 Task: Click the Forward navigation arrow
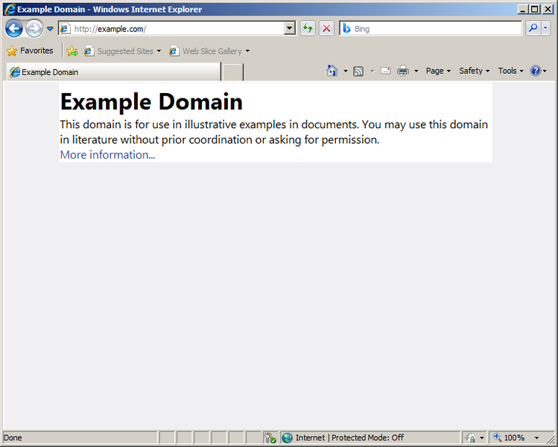pos(34,28)
